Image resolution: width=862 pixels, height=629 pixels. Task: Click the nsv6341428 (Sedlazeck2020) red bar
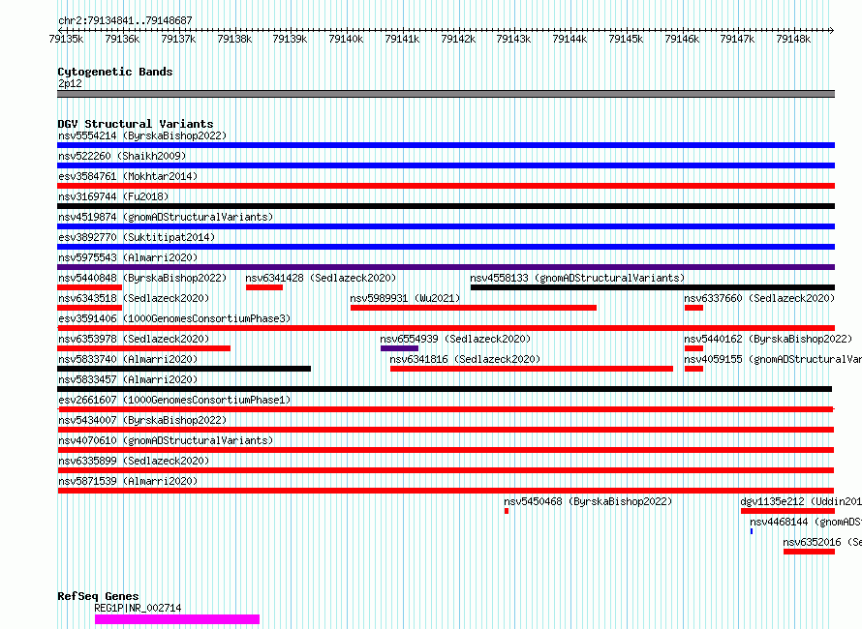(264, 287)
